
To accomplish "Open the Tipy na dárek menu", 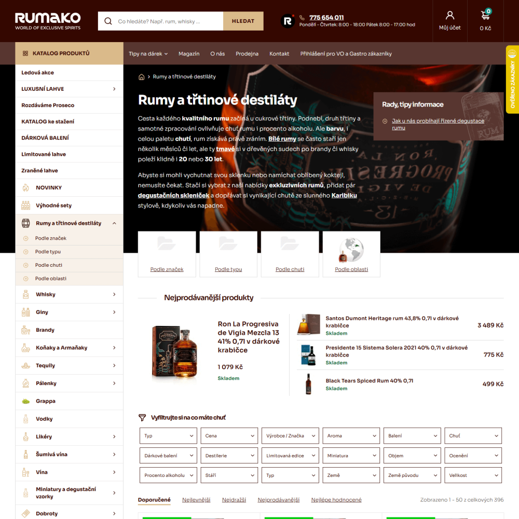I will (148, 53).
